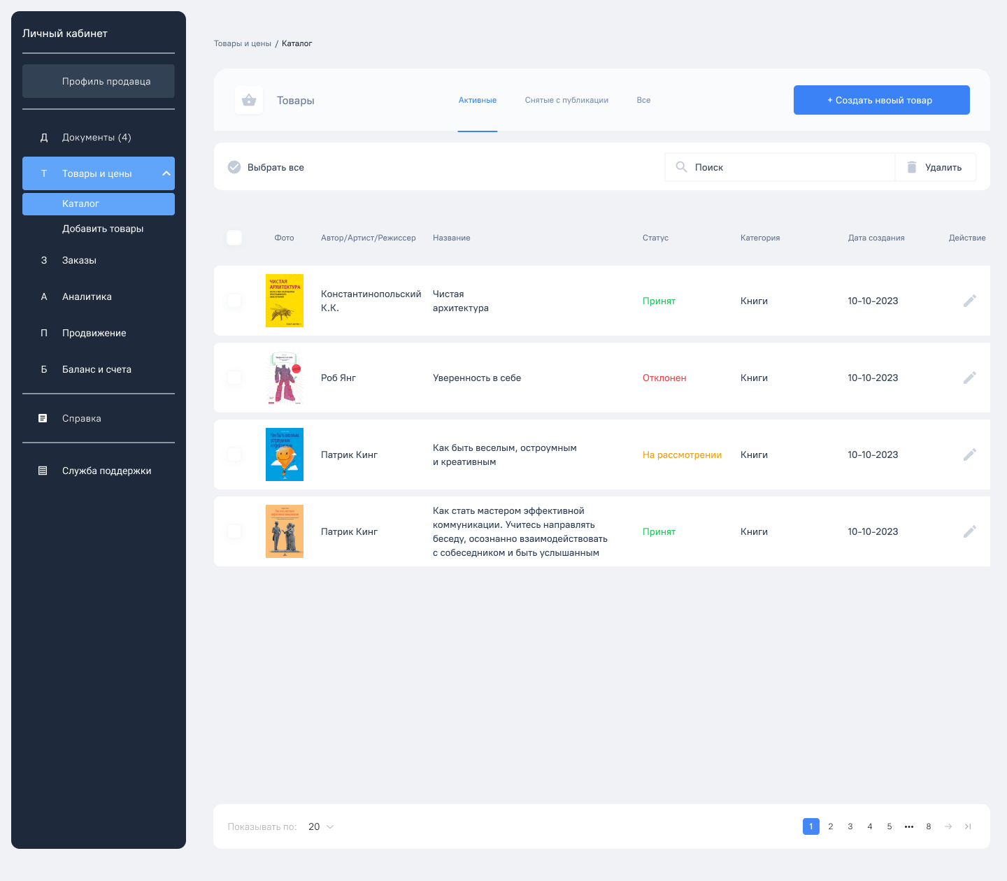Switch to Снятые с публикации tab

point(566,100)
